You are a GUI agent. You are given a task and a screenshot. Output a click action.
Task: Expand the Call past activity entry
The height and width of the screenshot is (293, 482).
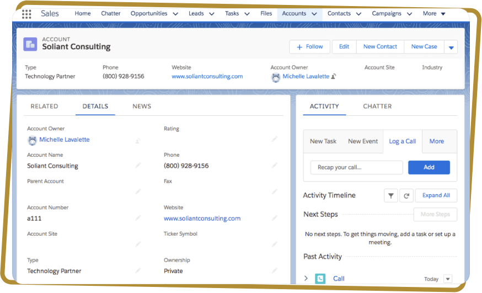306,279
